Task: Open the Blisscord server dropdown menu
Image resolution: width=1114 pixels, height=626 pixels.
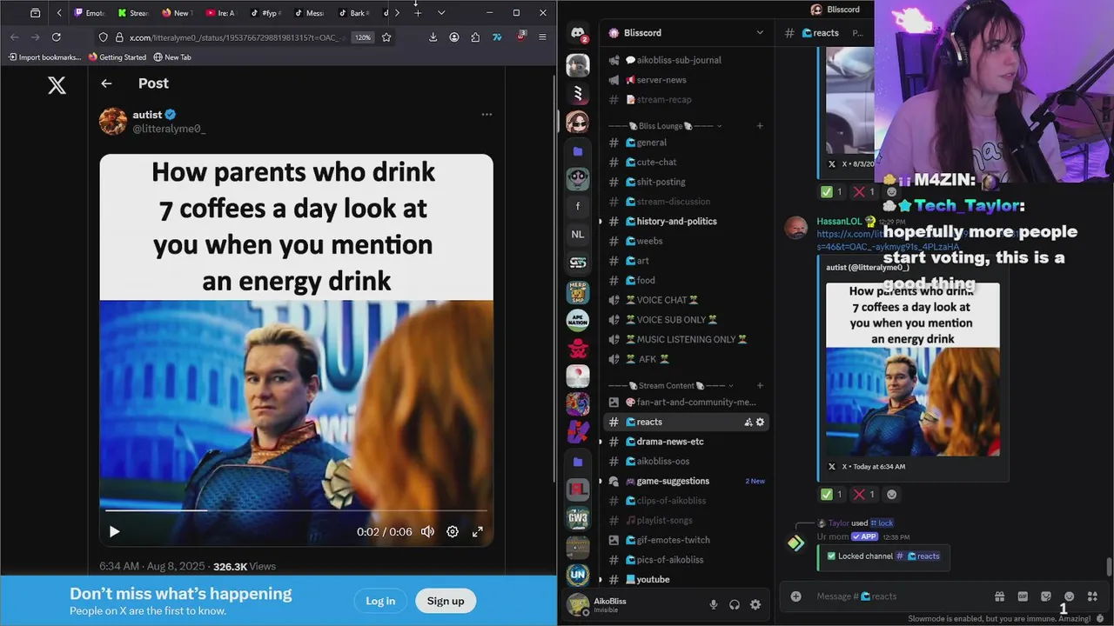Action: coord(760,33)
